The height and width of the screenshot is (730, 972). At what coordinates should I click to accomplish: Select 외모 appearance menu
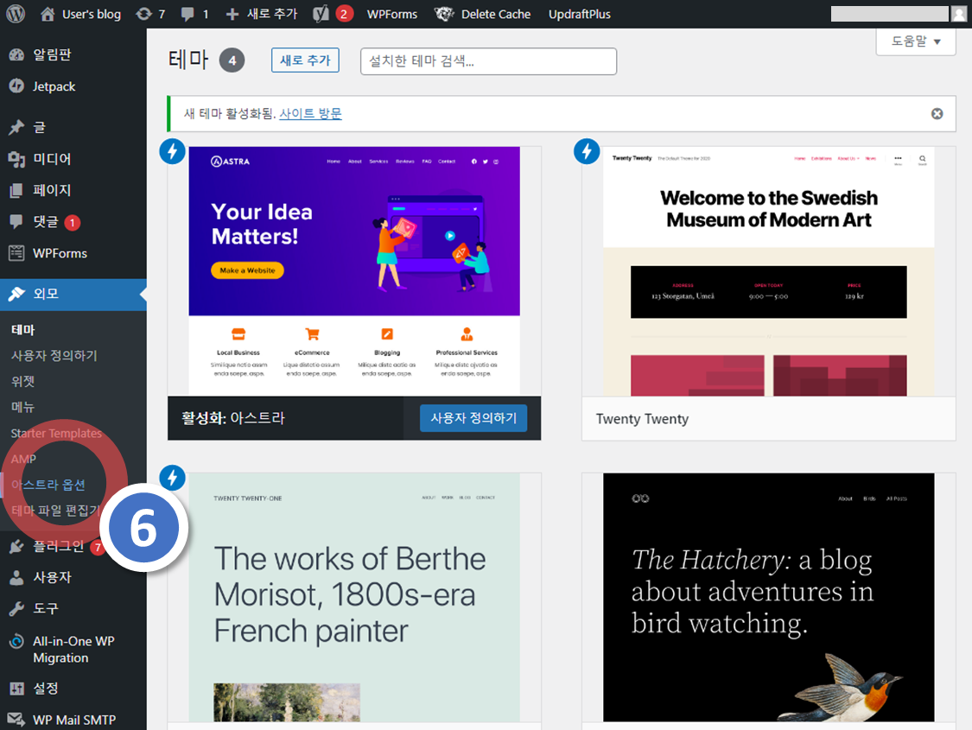(x=73, y=294)
